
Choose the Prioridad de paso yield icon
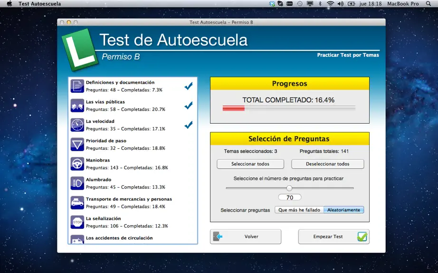[77, 144]
